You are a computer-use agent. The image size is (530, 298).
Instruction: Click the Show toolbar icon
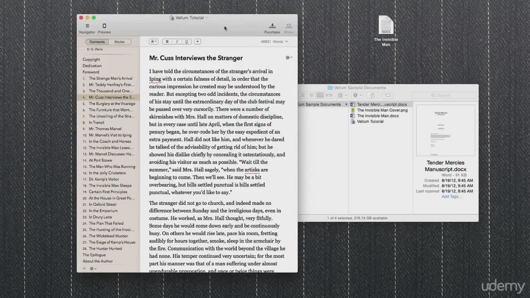click(x=289, y=28)
